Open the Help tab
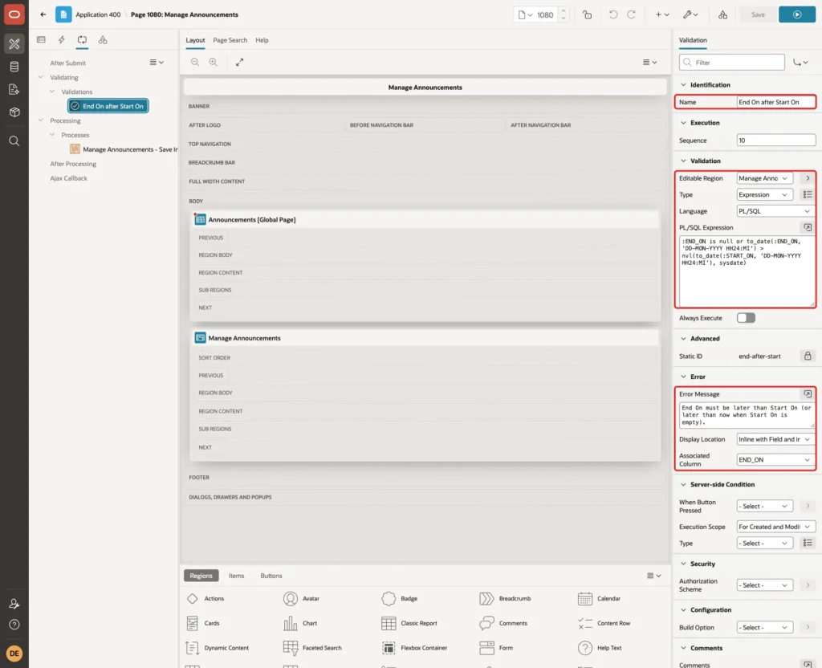 coord(262,40)
